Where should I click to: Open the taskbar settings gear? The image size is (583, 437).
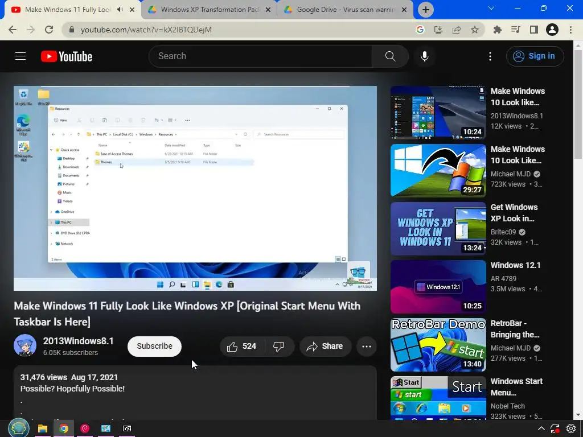570,428
